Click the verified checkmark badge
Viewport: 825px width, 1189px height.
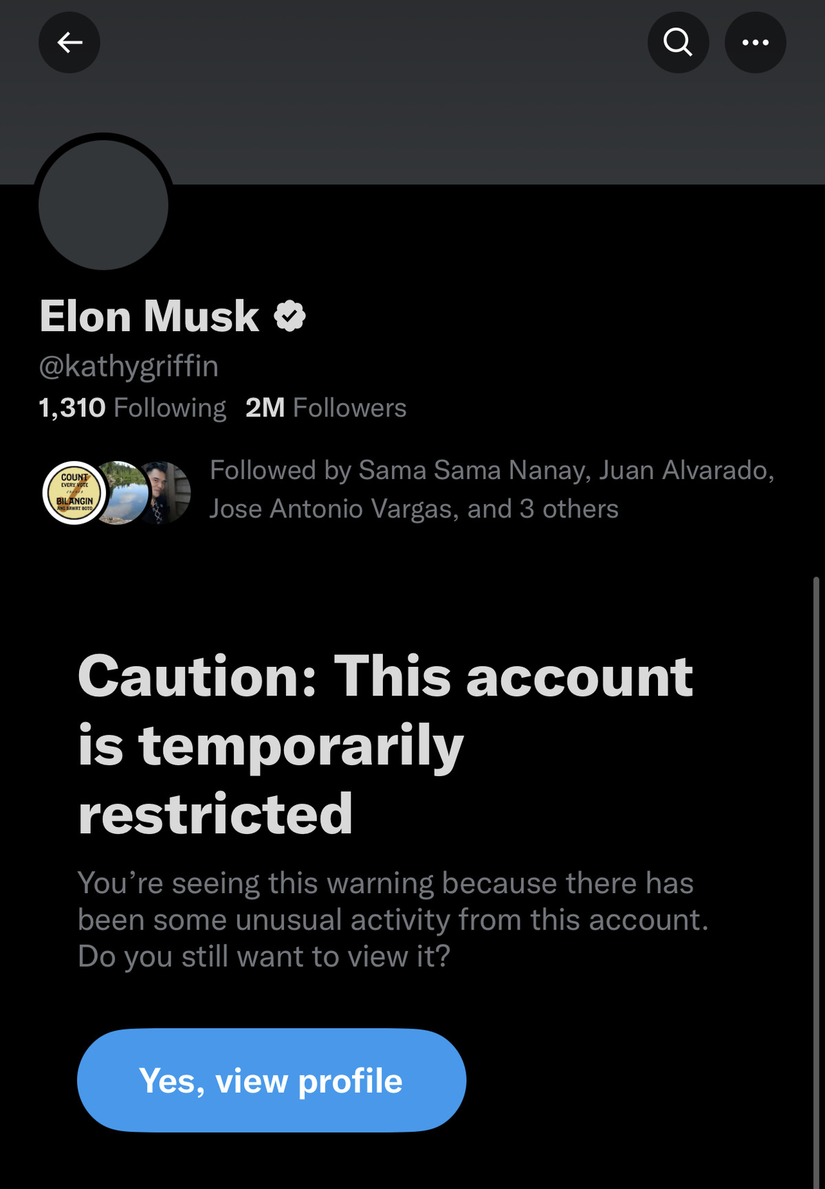(x=289, y=317)
